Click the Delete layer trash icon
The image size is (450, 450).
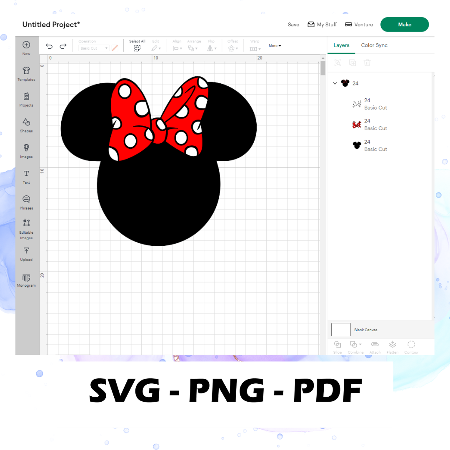pyautogui.click(x=367, y=63)
